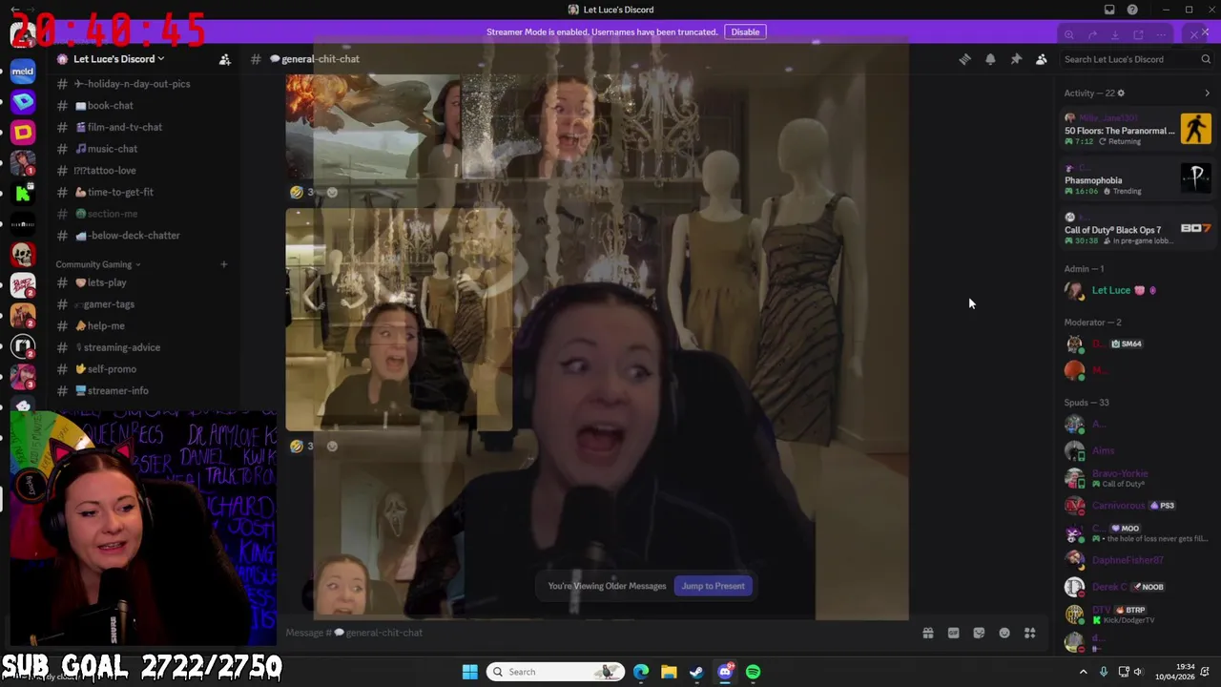1221x687 pixels.
Task: Switch to the yellow D server icon
Action: pos(23,133)
